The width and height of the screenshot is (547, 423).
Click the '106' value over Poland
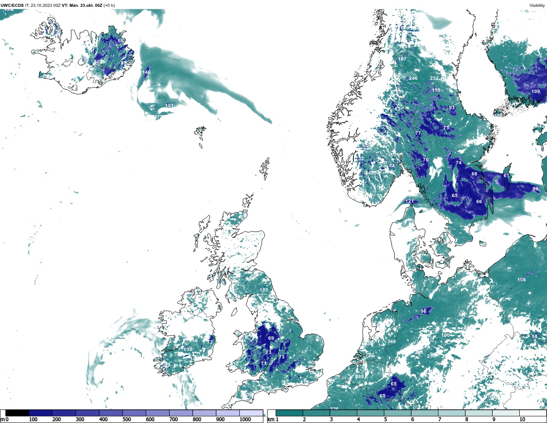tap(522, 280)
